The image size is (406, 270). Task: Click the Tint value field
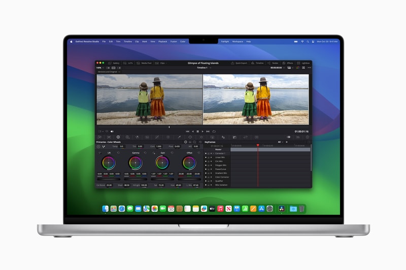pos(140,146)
